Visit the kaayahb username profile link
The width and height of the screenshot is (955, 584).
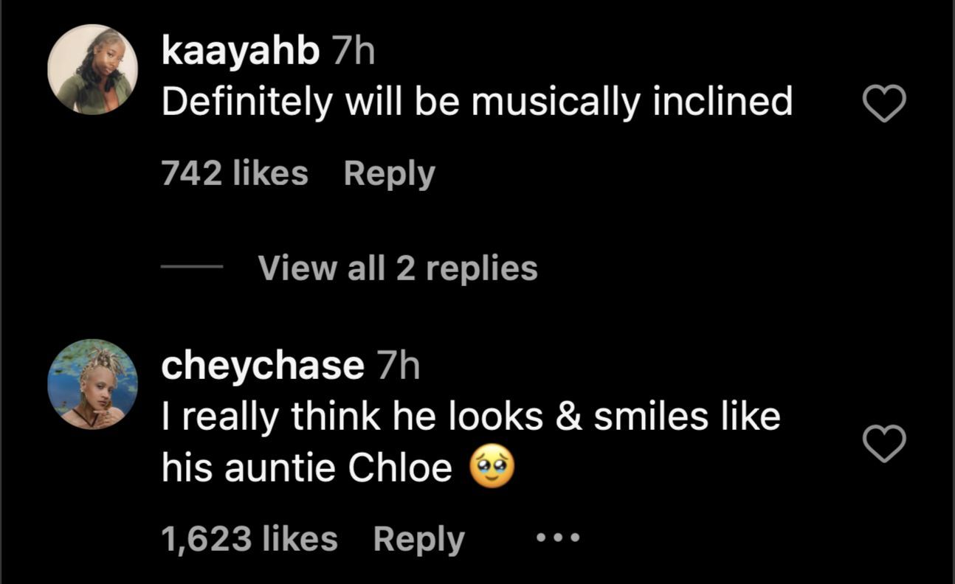[x=241, y=52]
